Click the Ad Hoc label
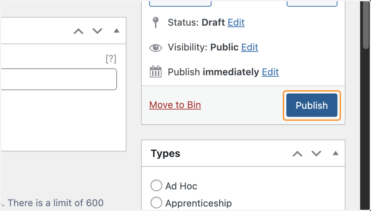Viewport: 371px width, 211px height. [x=181, y=186]
